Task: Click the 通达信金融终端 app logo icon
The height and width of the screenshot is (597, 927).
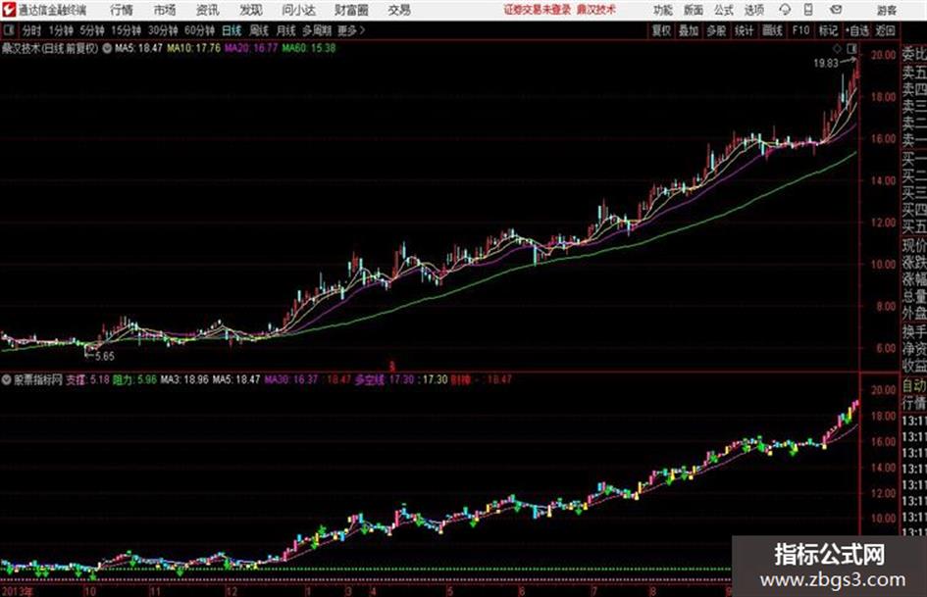Action: tap(8, 10)
